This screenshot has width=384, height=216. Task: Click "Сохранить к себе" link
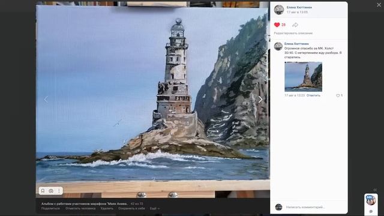(131, 208)
